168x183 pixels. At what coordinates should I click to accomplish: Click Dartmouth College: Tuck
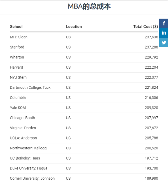click(30, 88)
